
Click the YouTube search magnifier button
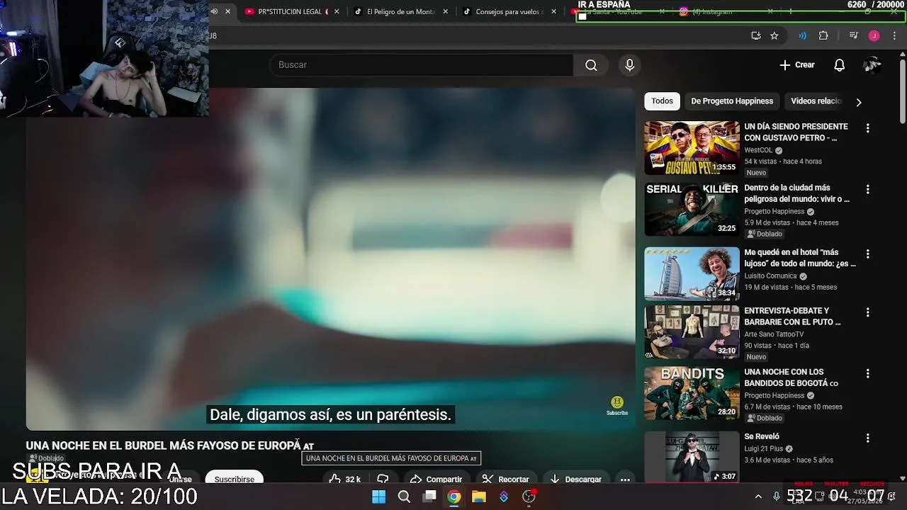(x=591, y=65)
